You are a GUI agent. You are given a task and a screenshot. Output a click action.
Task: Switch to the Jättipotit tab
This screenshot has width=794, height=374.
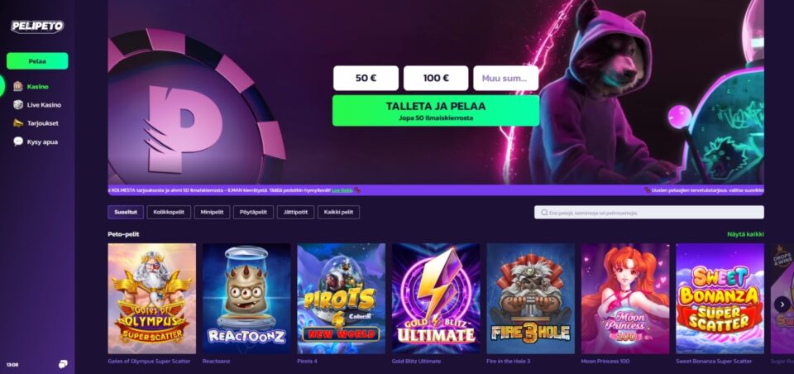[x=296, y=213]
